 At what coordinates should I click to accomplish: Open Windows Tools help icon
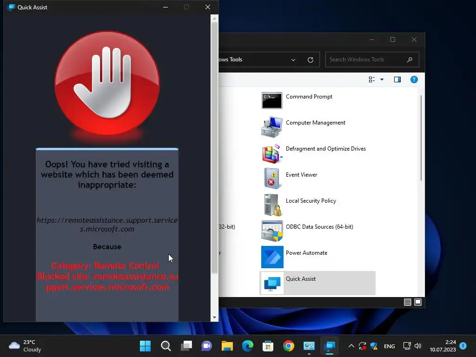(x=414, y=79)
